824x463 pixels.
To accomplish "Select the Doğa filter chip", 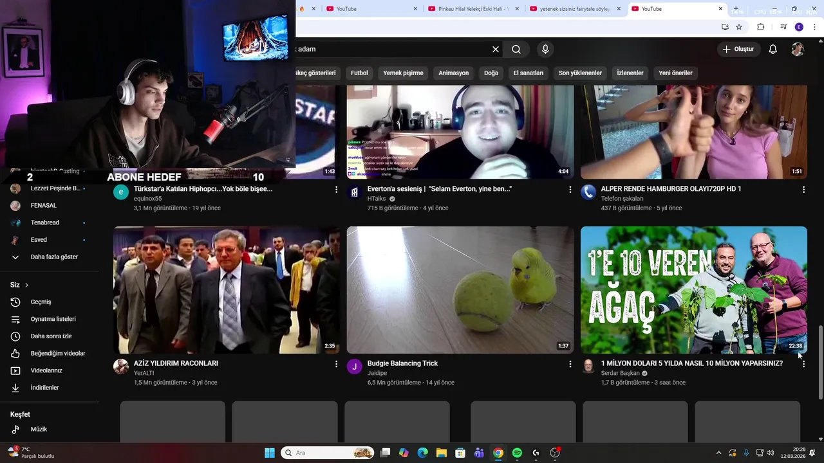I will (491, 73).
